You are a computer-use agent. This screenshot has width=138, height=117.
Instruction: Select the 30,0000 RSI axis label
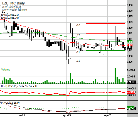(x=131, y=95)
